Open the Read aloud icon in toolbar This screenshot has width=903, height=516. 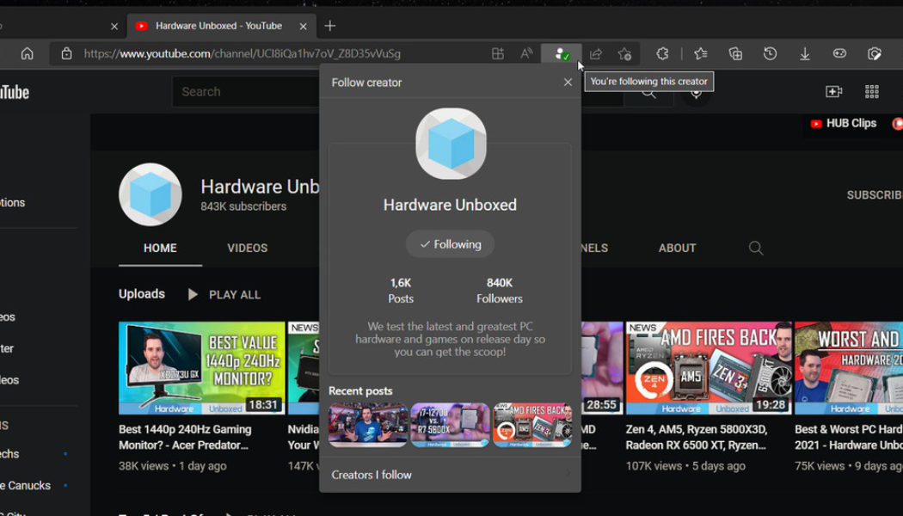[x=525, y=53]
